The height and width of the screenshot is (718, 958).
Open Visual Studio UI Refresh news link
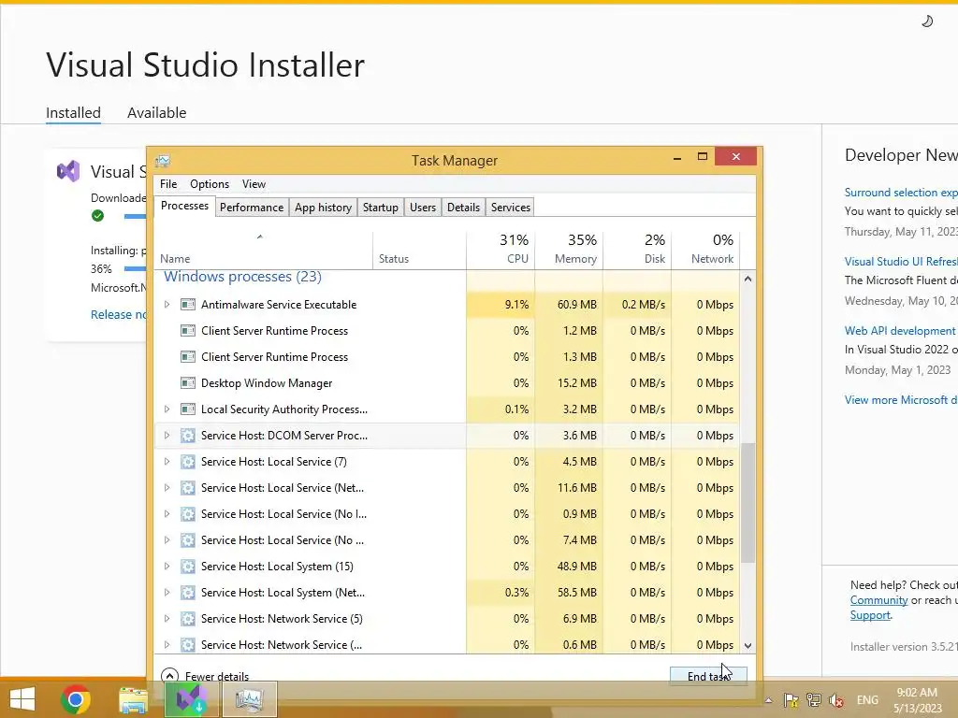click(x=901, y=262)
